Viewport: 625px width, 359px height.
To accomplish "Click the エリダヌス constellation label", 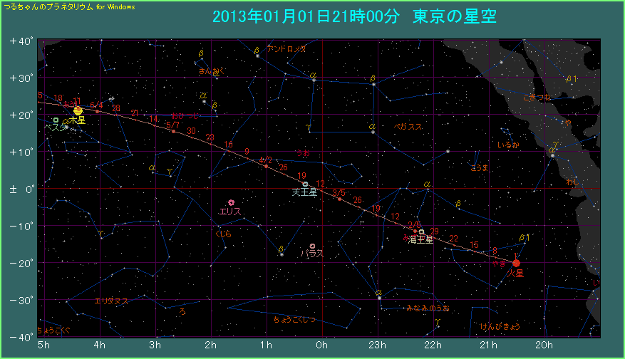I will (111, 301).
